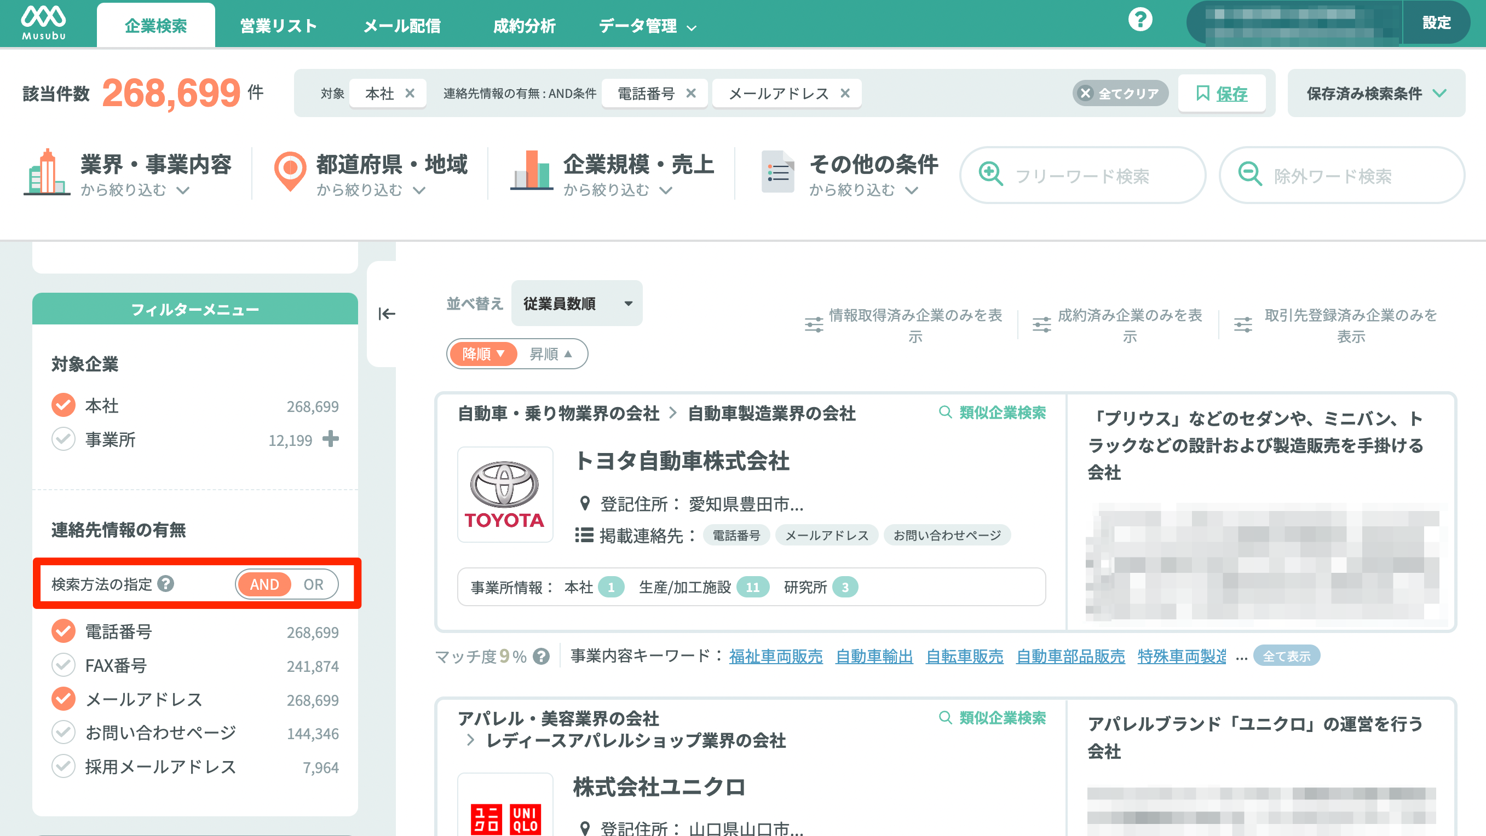Click the 全てクリア button
1486x836 pixels.
(1120, 94)
